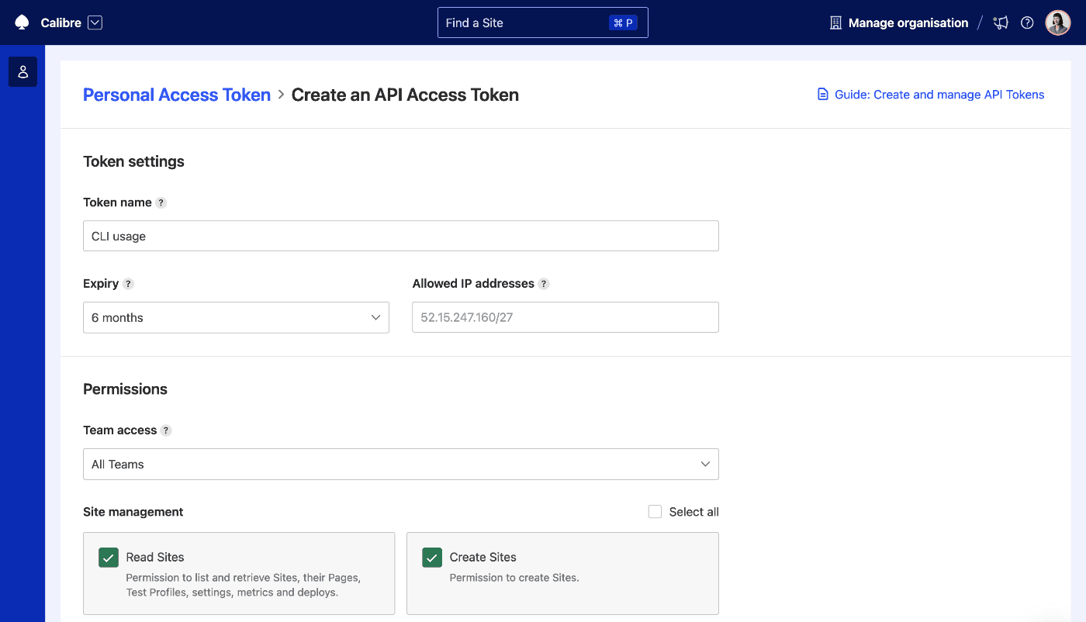
Task: Click the document icon beside the Guide link
Action: (x=822, y=94)
